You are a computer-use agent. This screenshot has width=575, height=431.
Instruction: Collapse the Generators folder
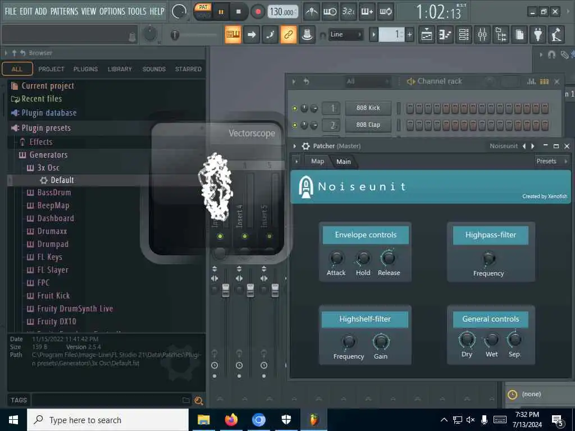(48, 155)
